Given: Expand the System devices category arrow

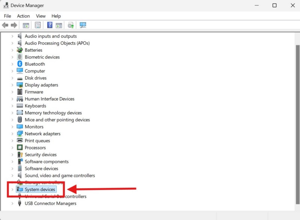Looking at the screenshot, I should (12, 190).
